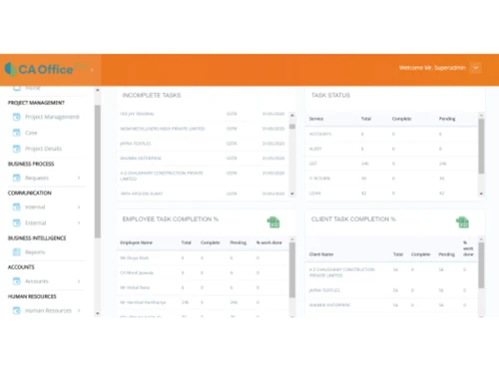Click the Project Management sidebar icon

coord(16,117)
